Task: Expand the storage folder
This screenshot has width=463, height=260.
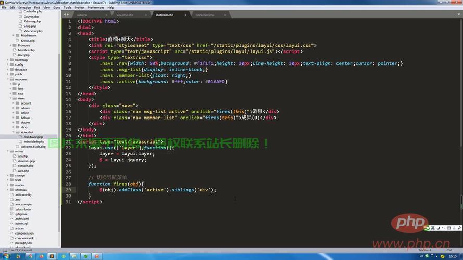Action: [x=8, y=175]
